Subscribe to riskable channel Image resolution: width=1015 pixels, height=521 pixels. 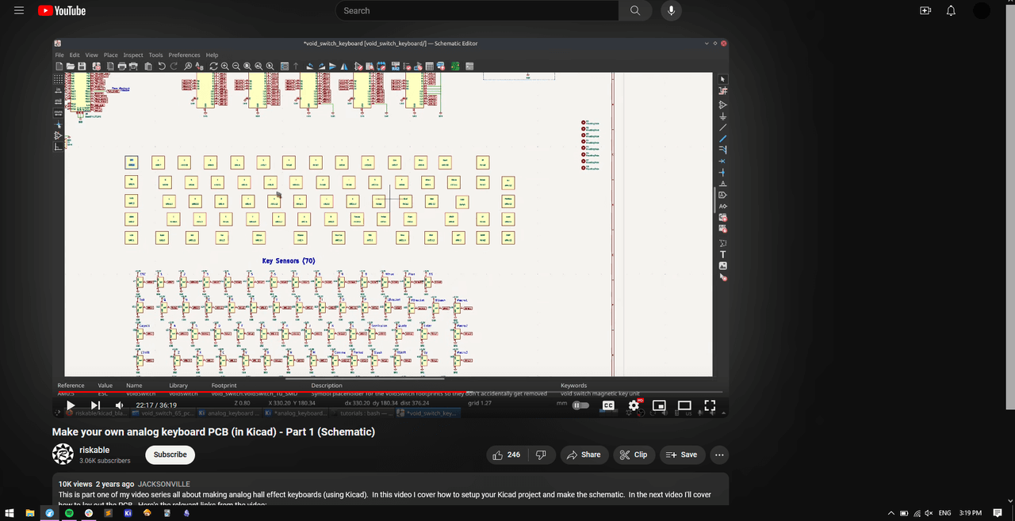coord(170,454)
